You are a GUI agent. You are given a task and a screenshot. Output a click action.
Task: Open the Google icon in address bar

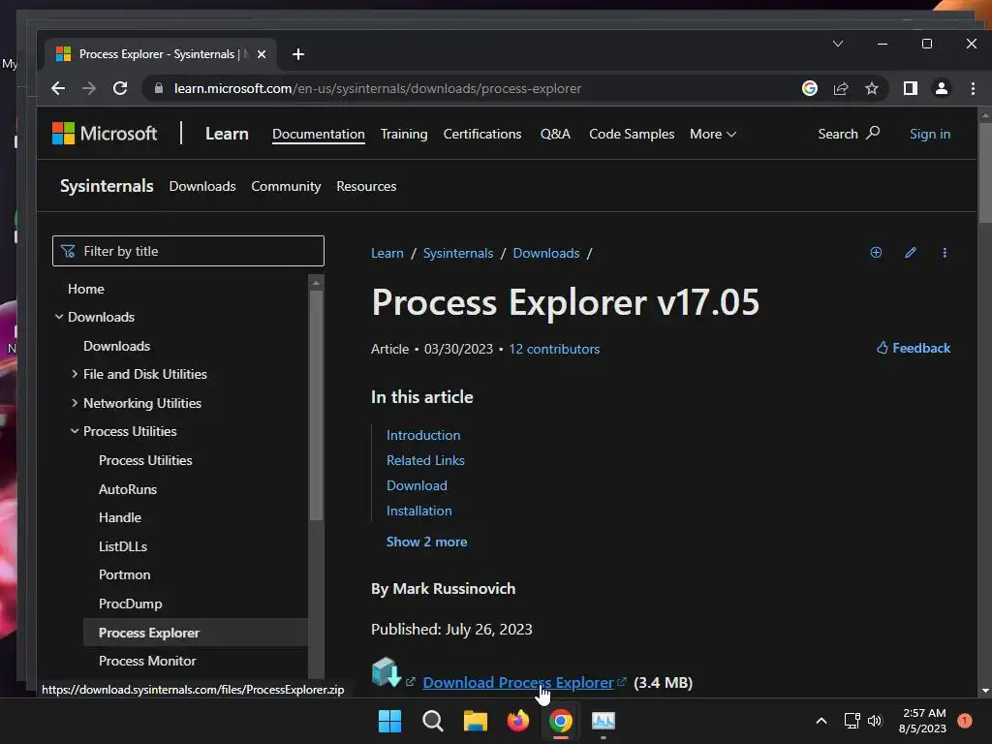(x=810, y=88)
